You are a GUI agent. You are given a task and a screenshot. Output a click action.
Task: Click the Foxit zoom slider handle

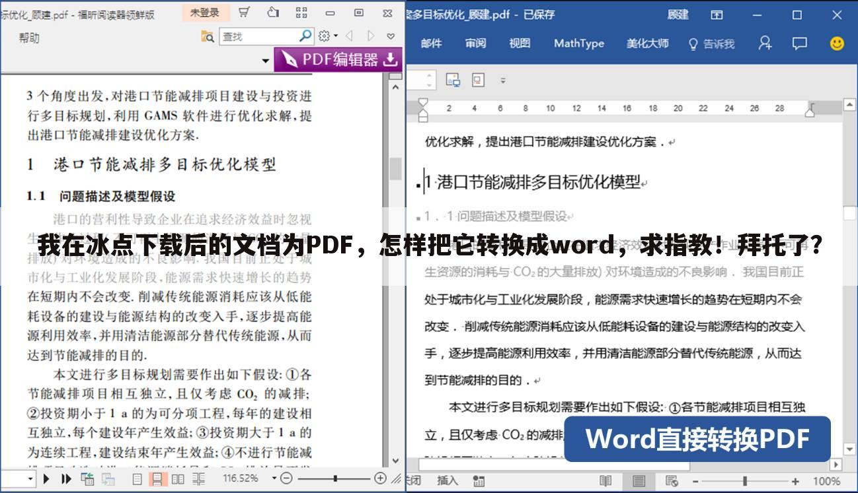click(x=336, y=478)
